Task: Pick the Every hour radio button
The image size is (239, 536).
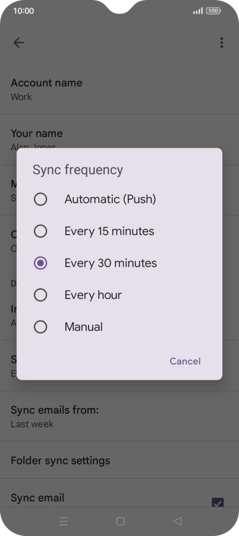Action: tap(40, 295)
